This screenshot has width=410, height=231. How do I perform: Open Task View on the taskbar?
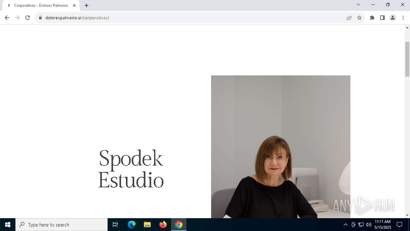(x=115, y=225)
